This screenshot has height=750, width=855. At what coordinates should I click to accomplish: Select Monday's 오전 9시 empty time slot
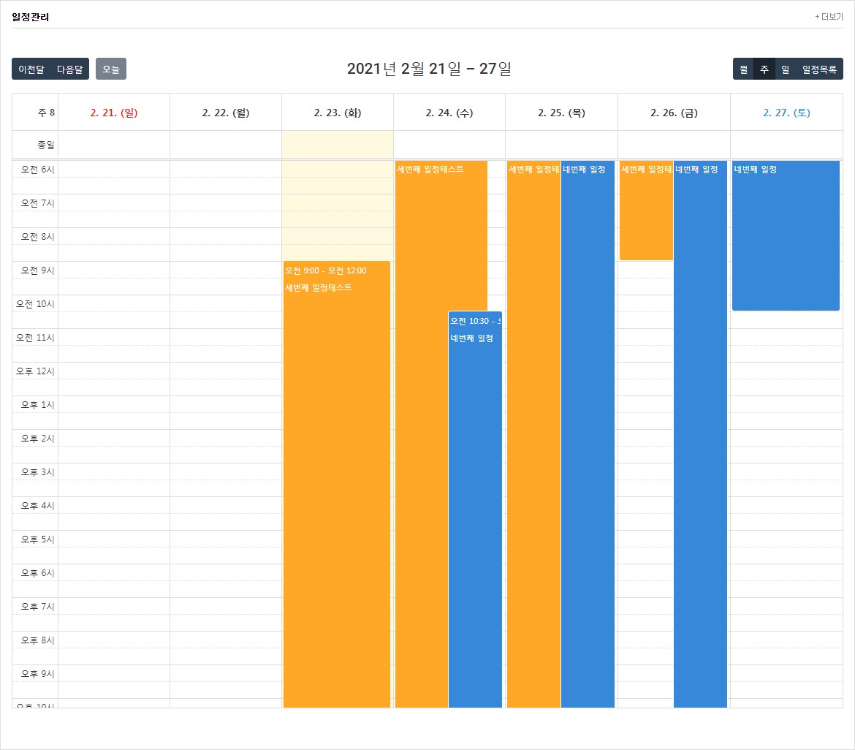(x=226, y=270)
